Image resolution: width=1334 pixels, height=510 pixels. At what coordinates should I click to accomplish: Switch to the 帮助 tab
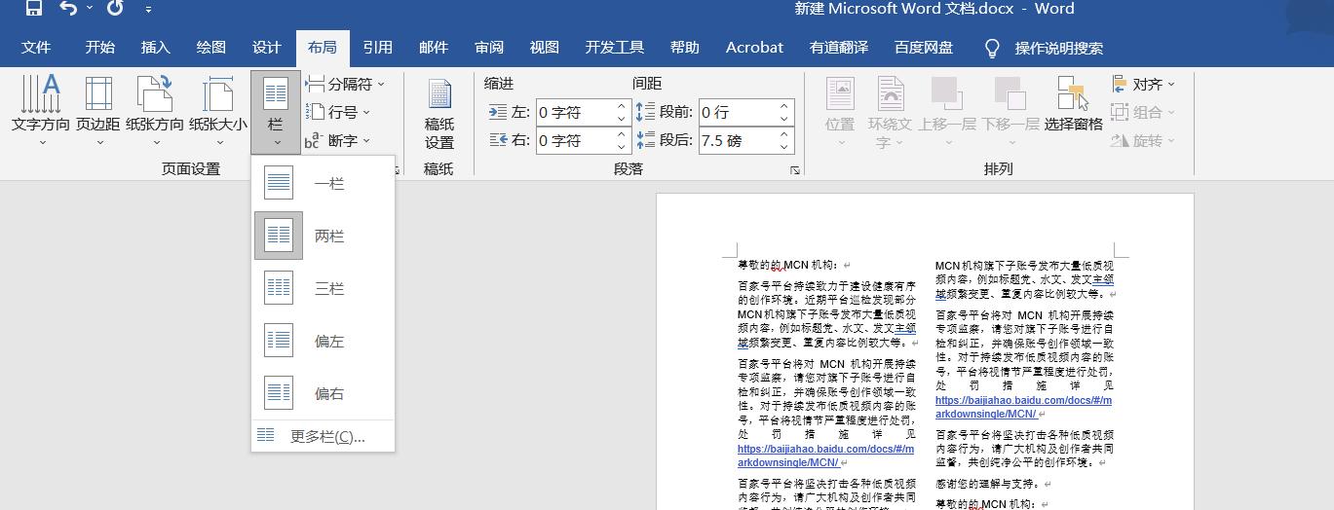(685, 48)
